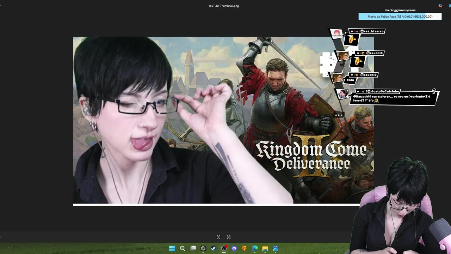Click the 'lukas_bizarro' username in chat

click(x=371, y=31)
